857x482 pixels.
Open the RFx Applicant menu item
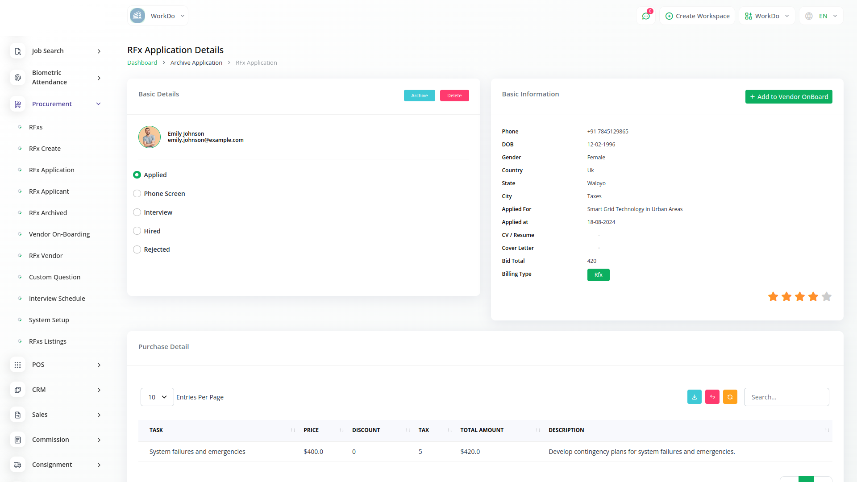point(49,191)
